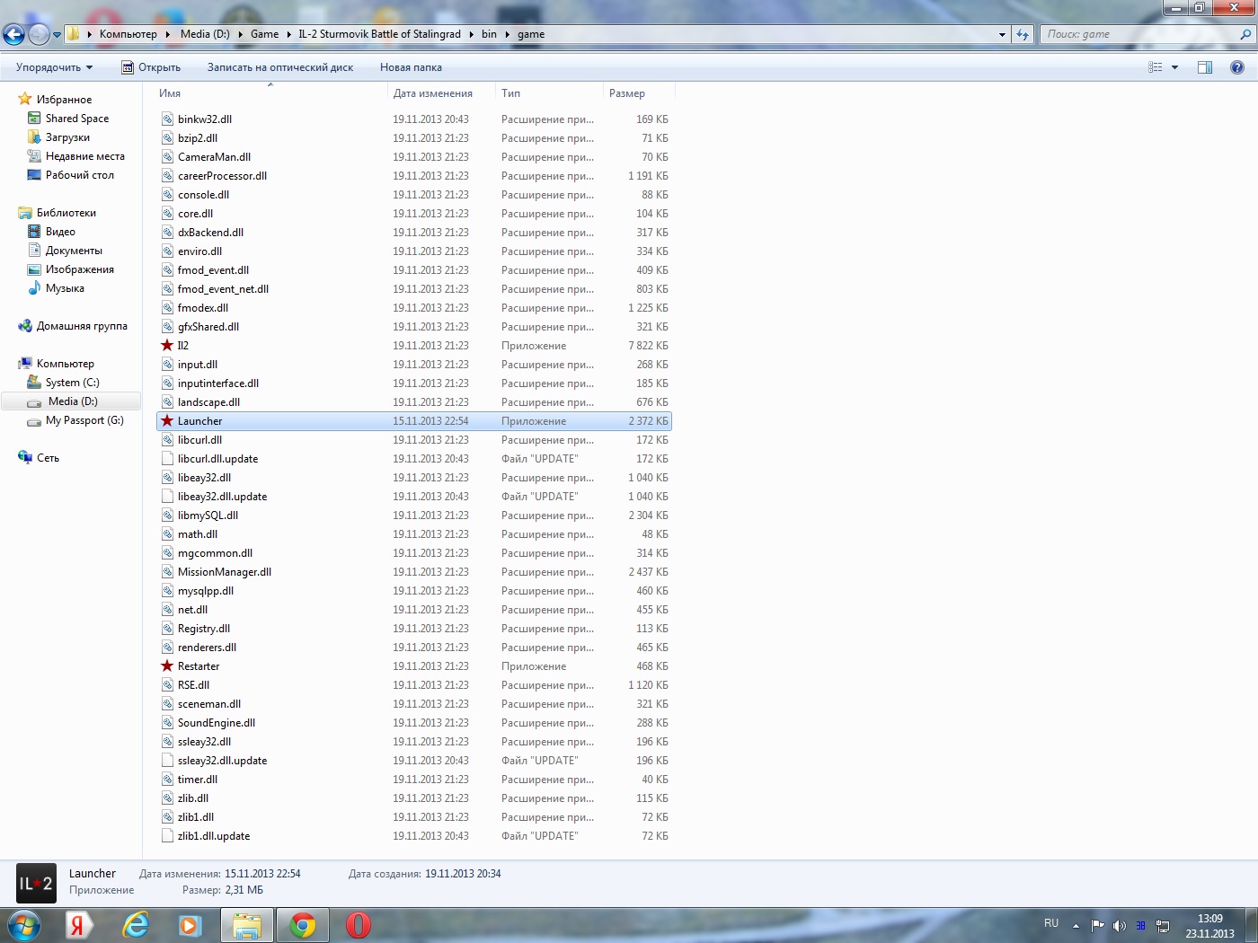1258x943 pixels.
Task: Create a new folder with 'Новая папка'
Action: (411, 67)
